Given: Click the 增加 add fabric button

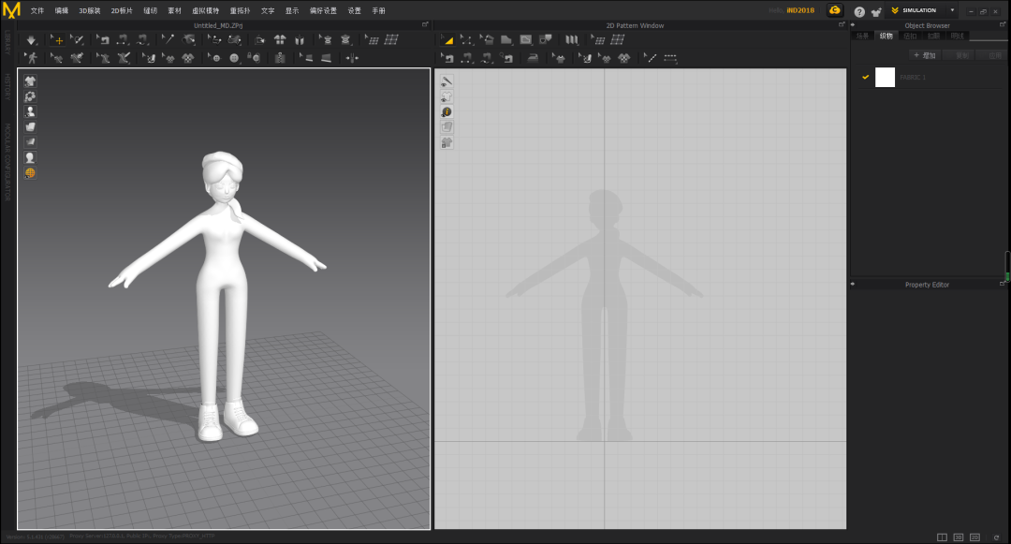Looking at the screenshot, I should [x=924, y=55].
